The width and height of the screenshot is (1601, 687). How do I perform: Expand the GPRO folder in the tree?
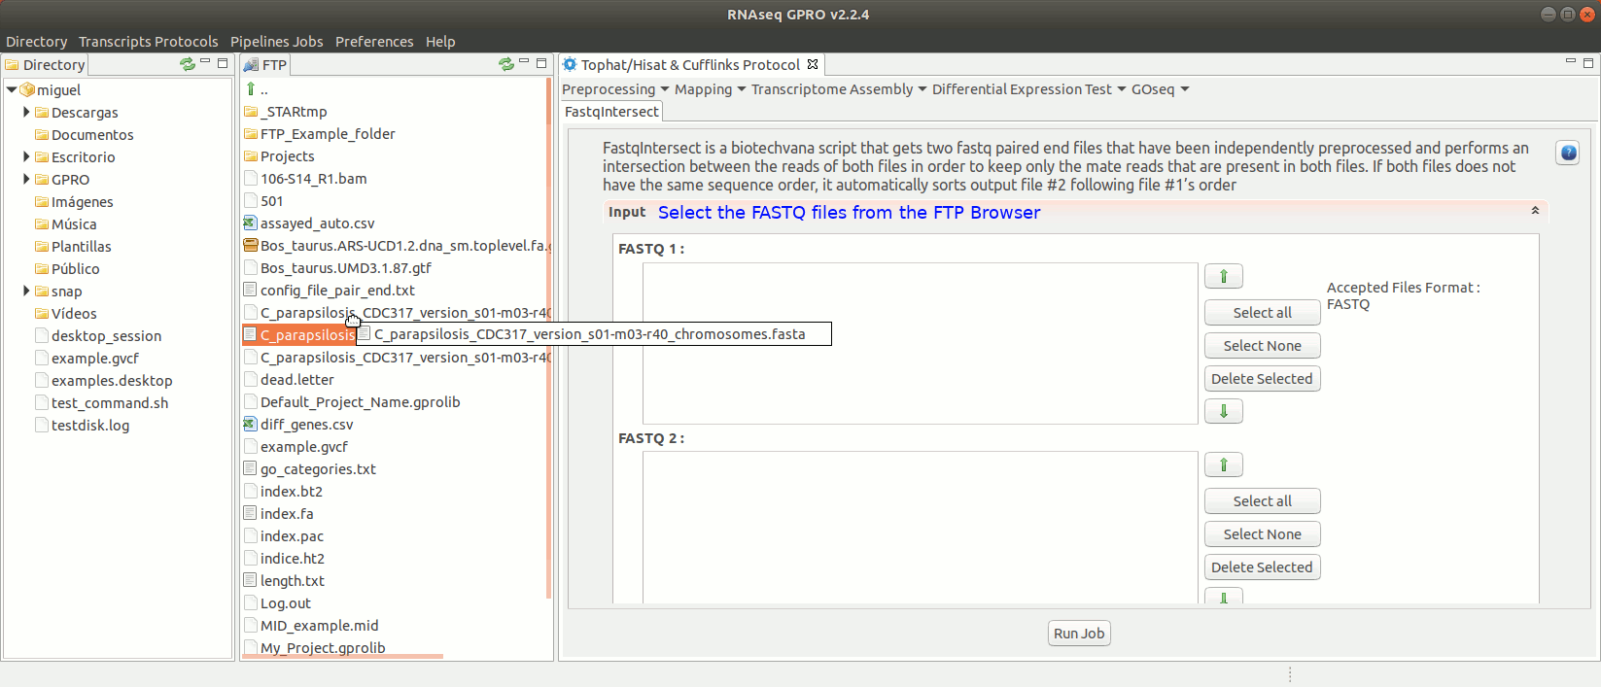26,180
